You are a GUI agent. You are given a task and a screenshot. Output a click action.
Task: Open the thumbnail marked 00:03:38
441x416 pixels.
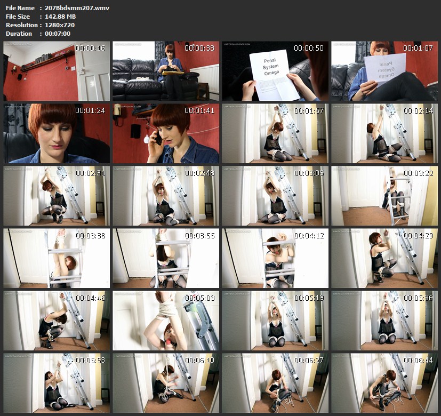pyautogui.click(x=57, y=258)
